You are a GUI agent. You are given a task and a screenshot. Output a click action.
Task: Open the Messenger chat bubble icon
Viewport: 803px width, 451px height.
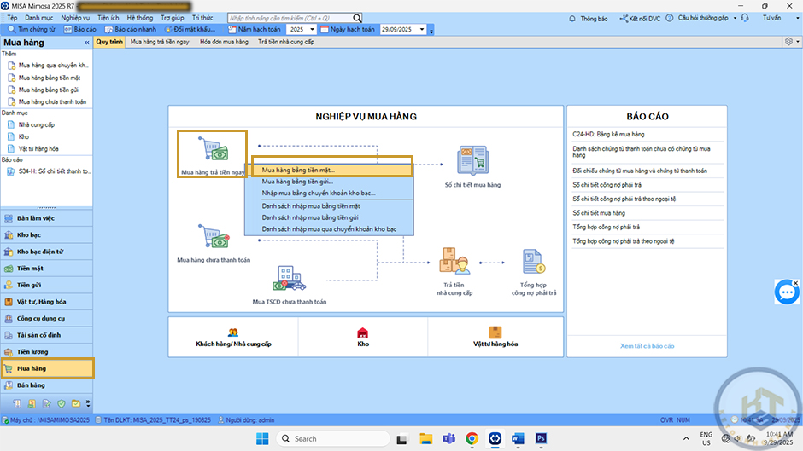coord(786,292)
